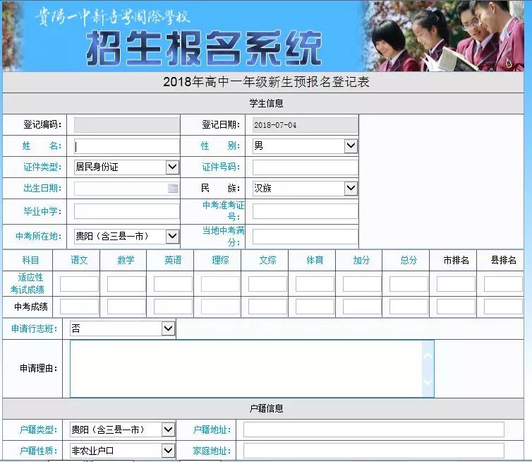Click the students photo in banner
Screen dimensions: 532x462
point(445,35)
